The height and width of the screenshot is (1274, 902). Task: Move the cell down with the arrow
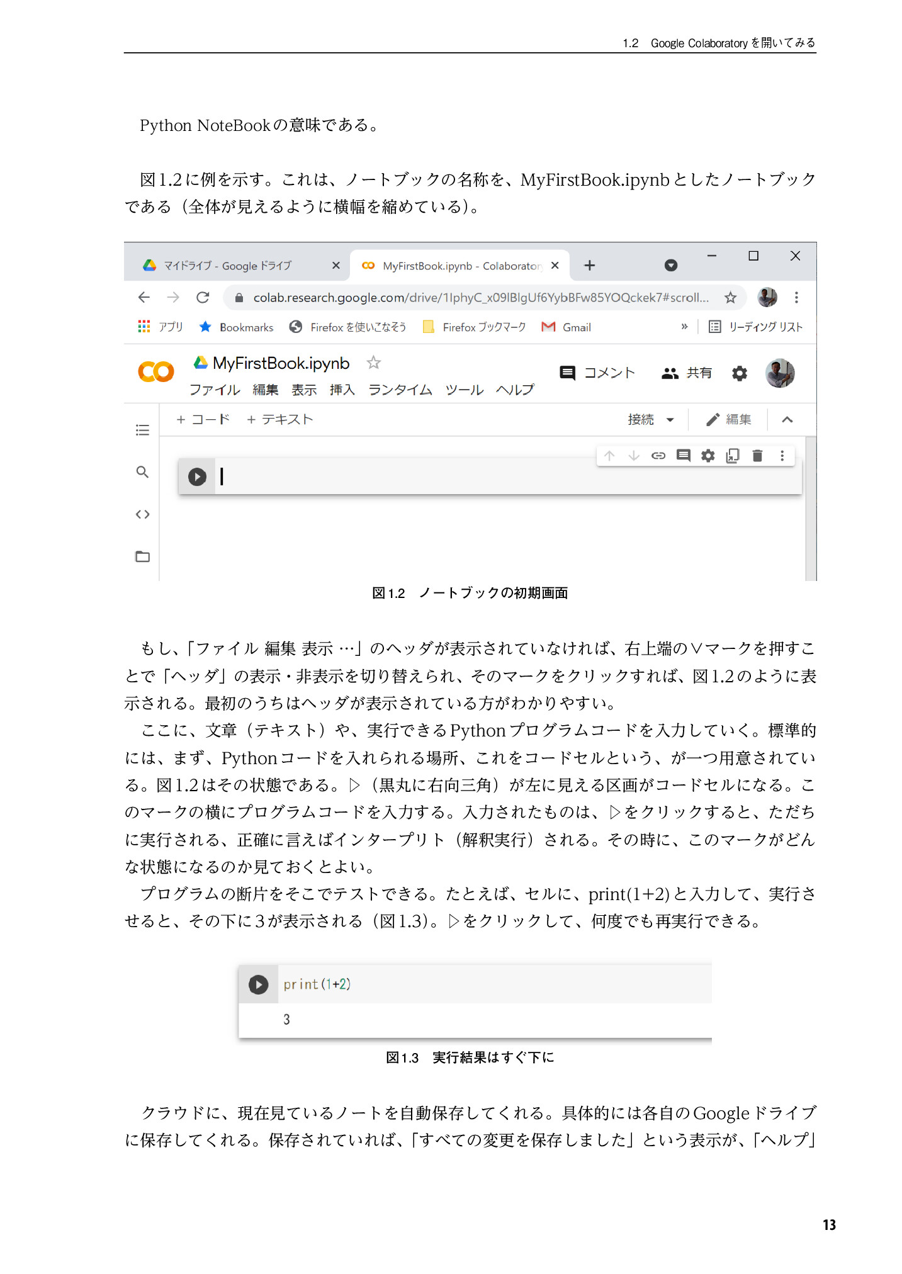(x=634, y=456)
